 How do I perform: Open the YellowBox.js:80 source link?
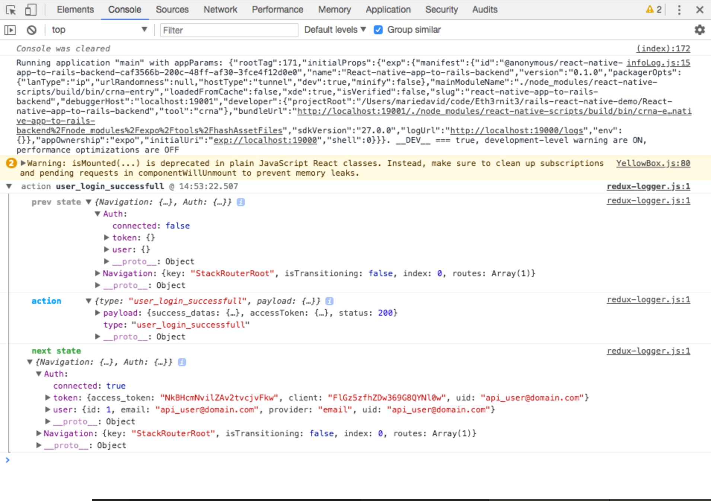coord(653,163)
